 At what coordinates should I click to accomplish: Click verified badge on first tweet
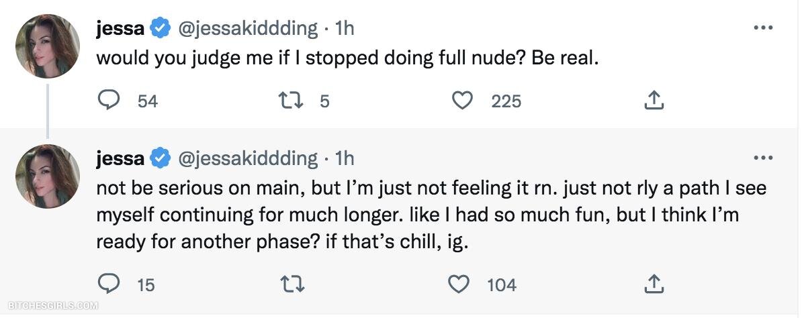click(x=159, y=29)
